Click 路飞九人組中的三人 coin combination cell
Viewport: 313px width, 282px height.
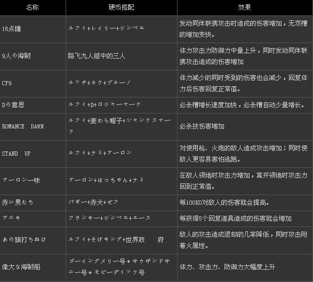tap(122, 57)
